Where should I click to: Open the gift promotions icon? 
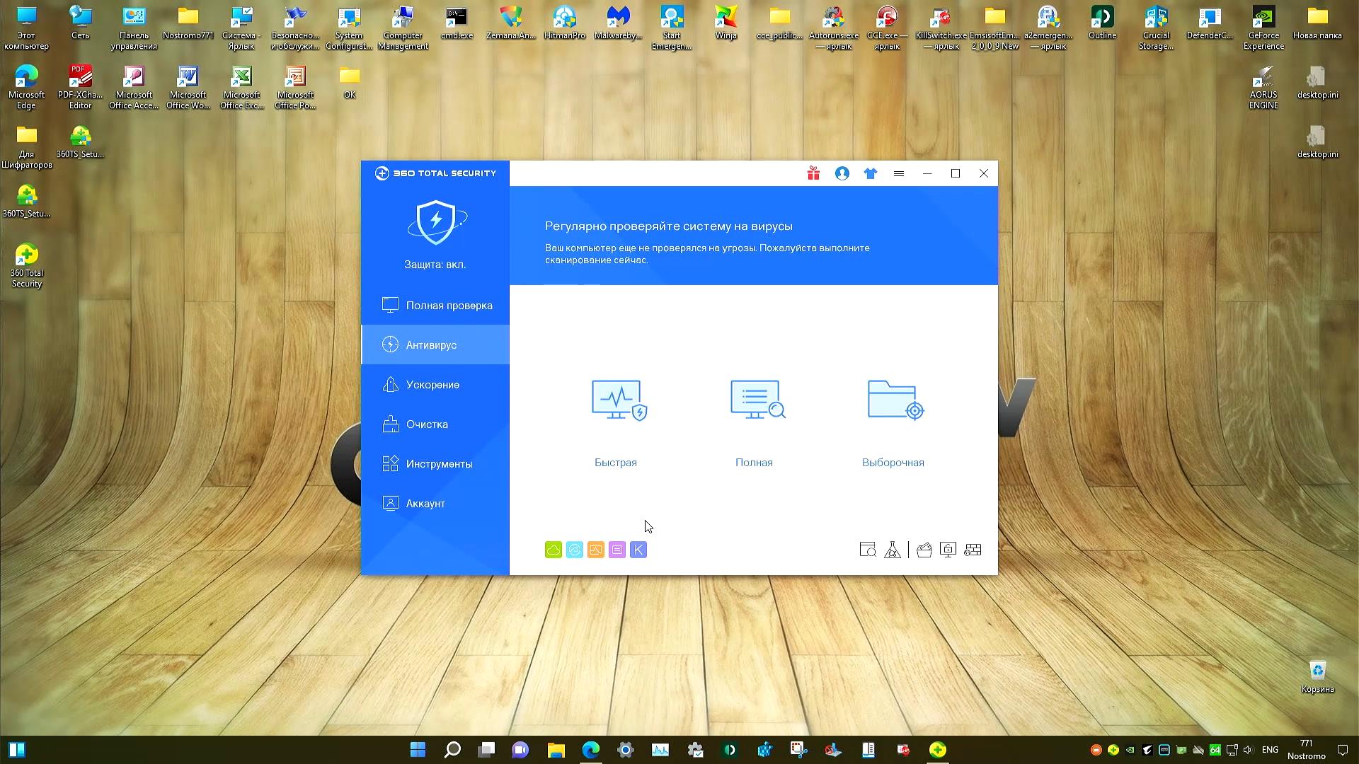[x=813, y=173]
